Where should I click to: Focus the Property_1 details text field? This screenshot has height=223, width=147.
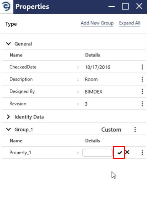(x=97, y=153)
